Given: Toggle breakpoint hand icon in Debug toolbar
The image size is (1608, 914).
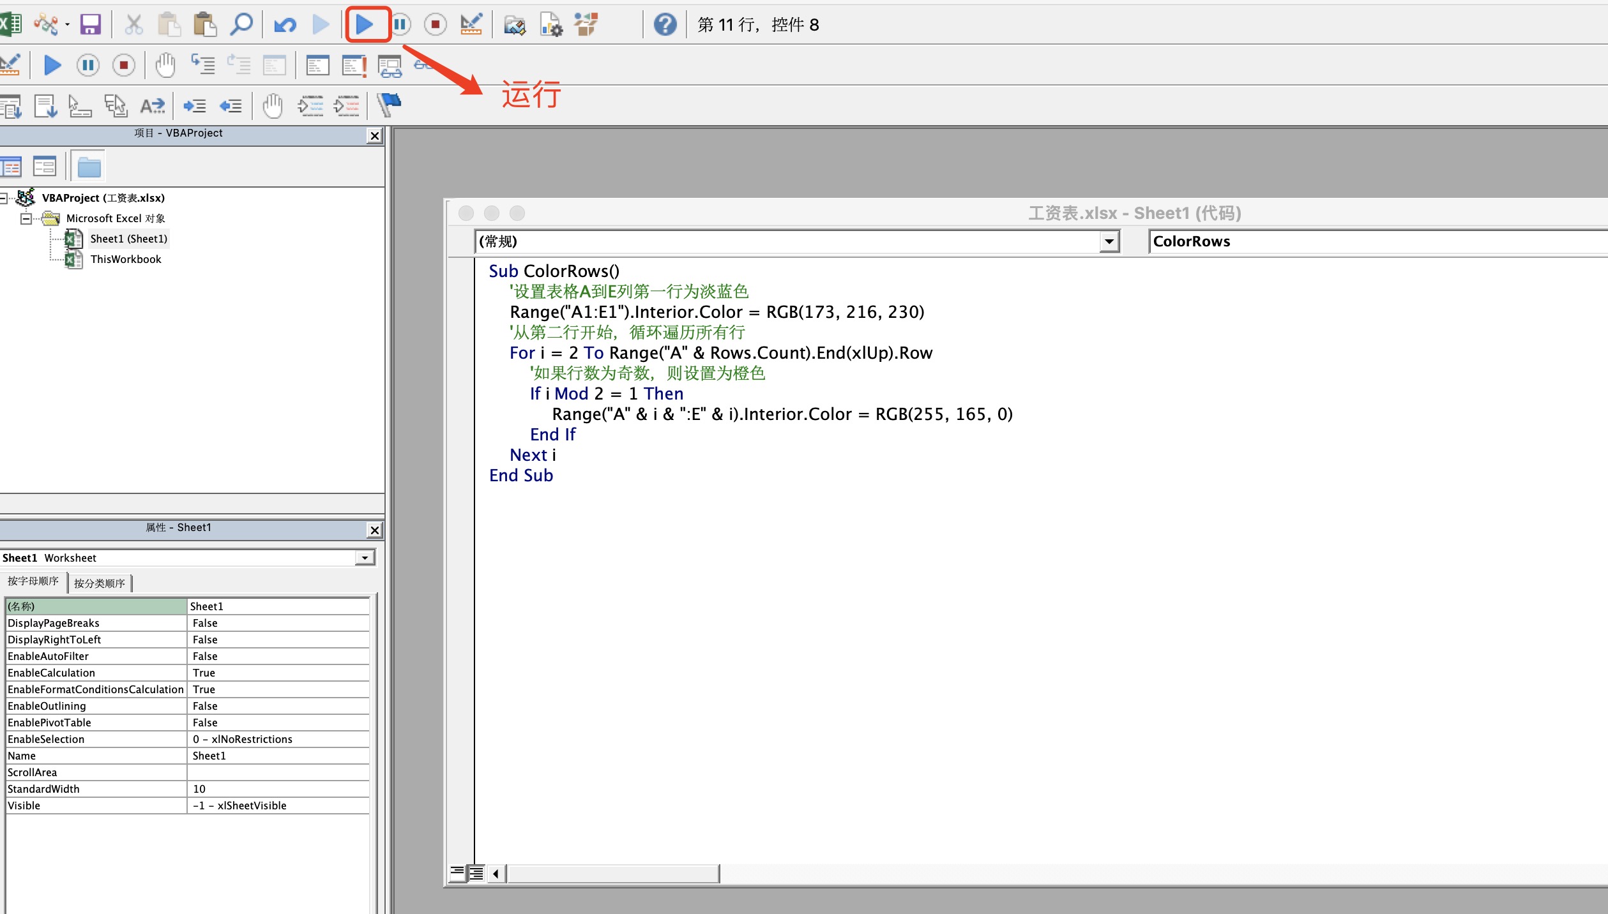Looking at the screenshot, I should [165, 65].
